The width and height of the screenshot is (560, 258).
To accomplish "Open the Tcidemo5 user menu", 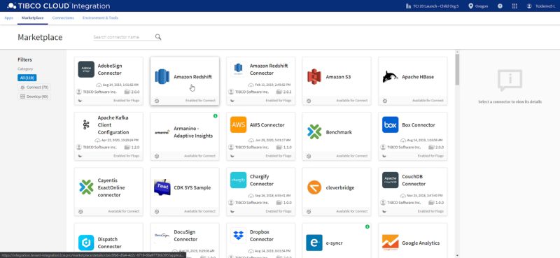I will pos(541,6).
